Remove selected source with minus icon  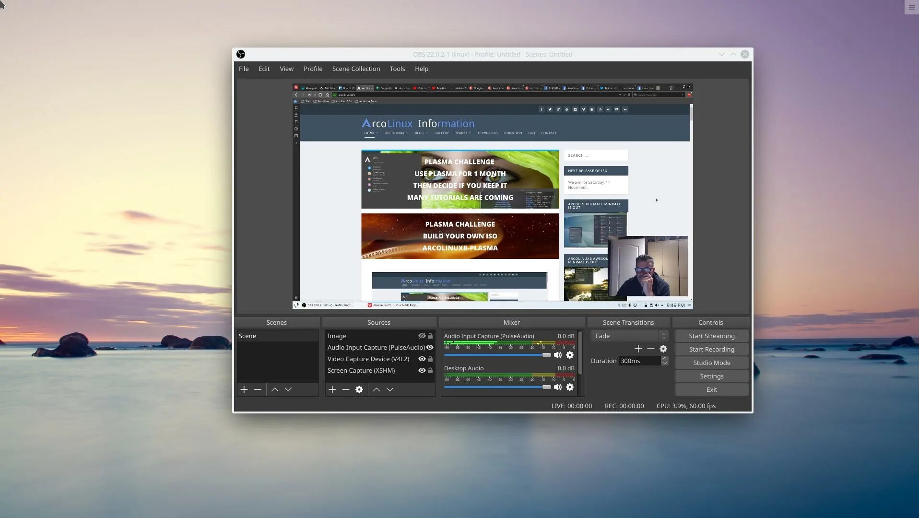tap(346, 389)
